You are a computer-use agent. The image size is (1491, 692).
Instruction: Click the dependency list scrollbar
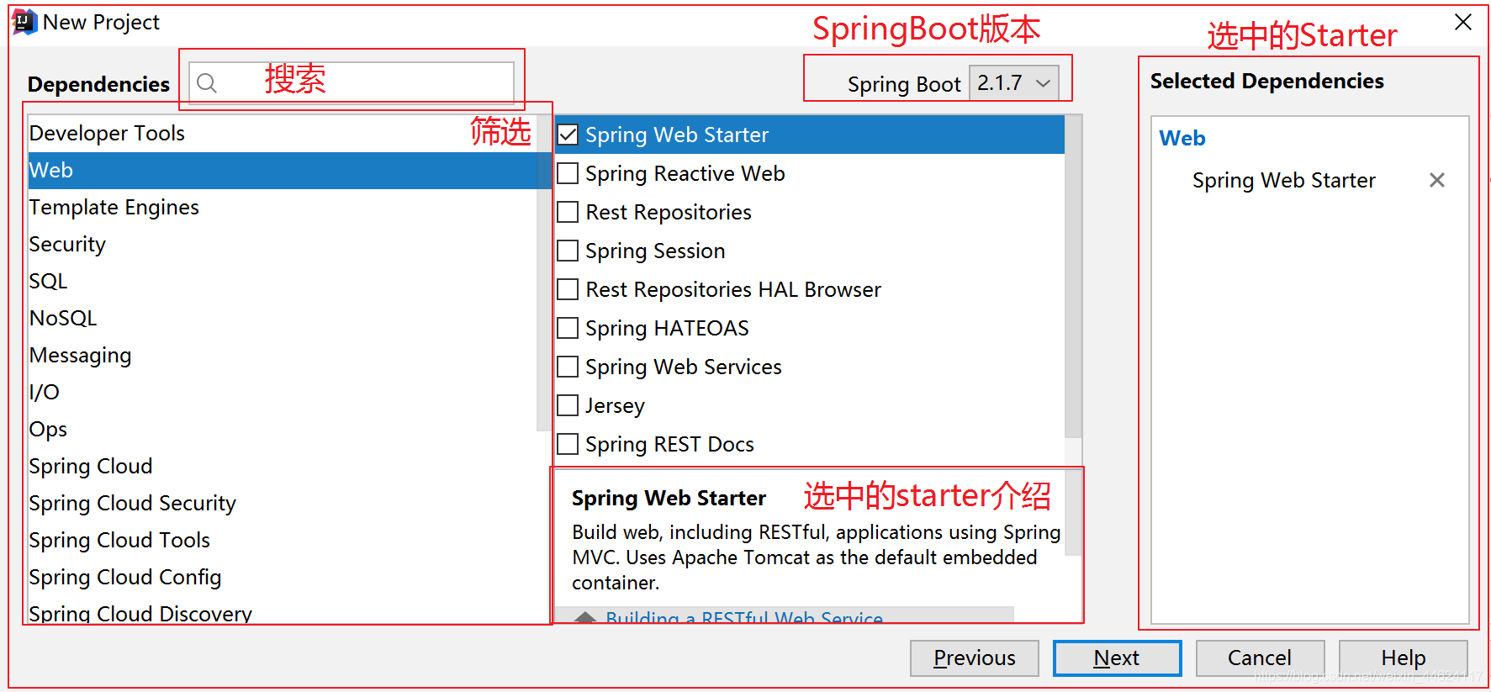[x=1073, y=277]
